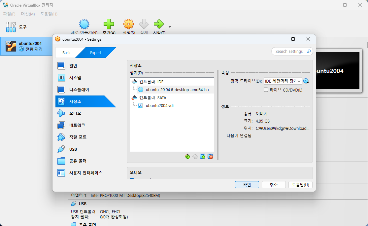
Task: Select ubuntu-20.04.6-desktop-amd64.iso in device tree
Action: (177, 90)
